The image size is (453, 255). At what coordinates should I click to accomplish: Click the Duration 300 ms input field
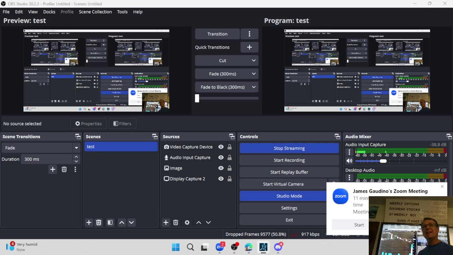(x=47, y=159)
